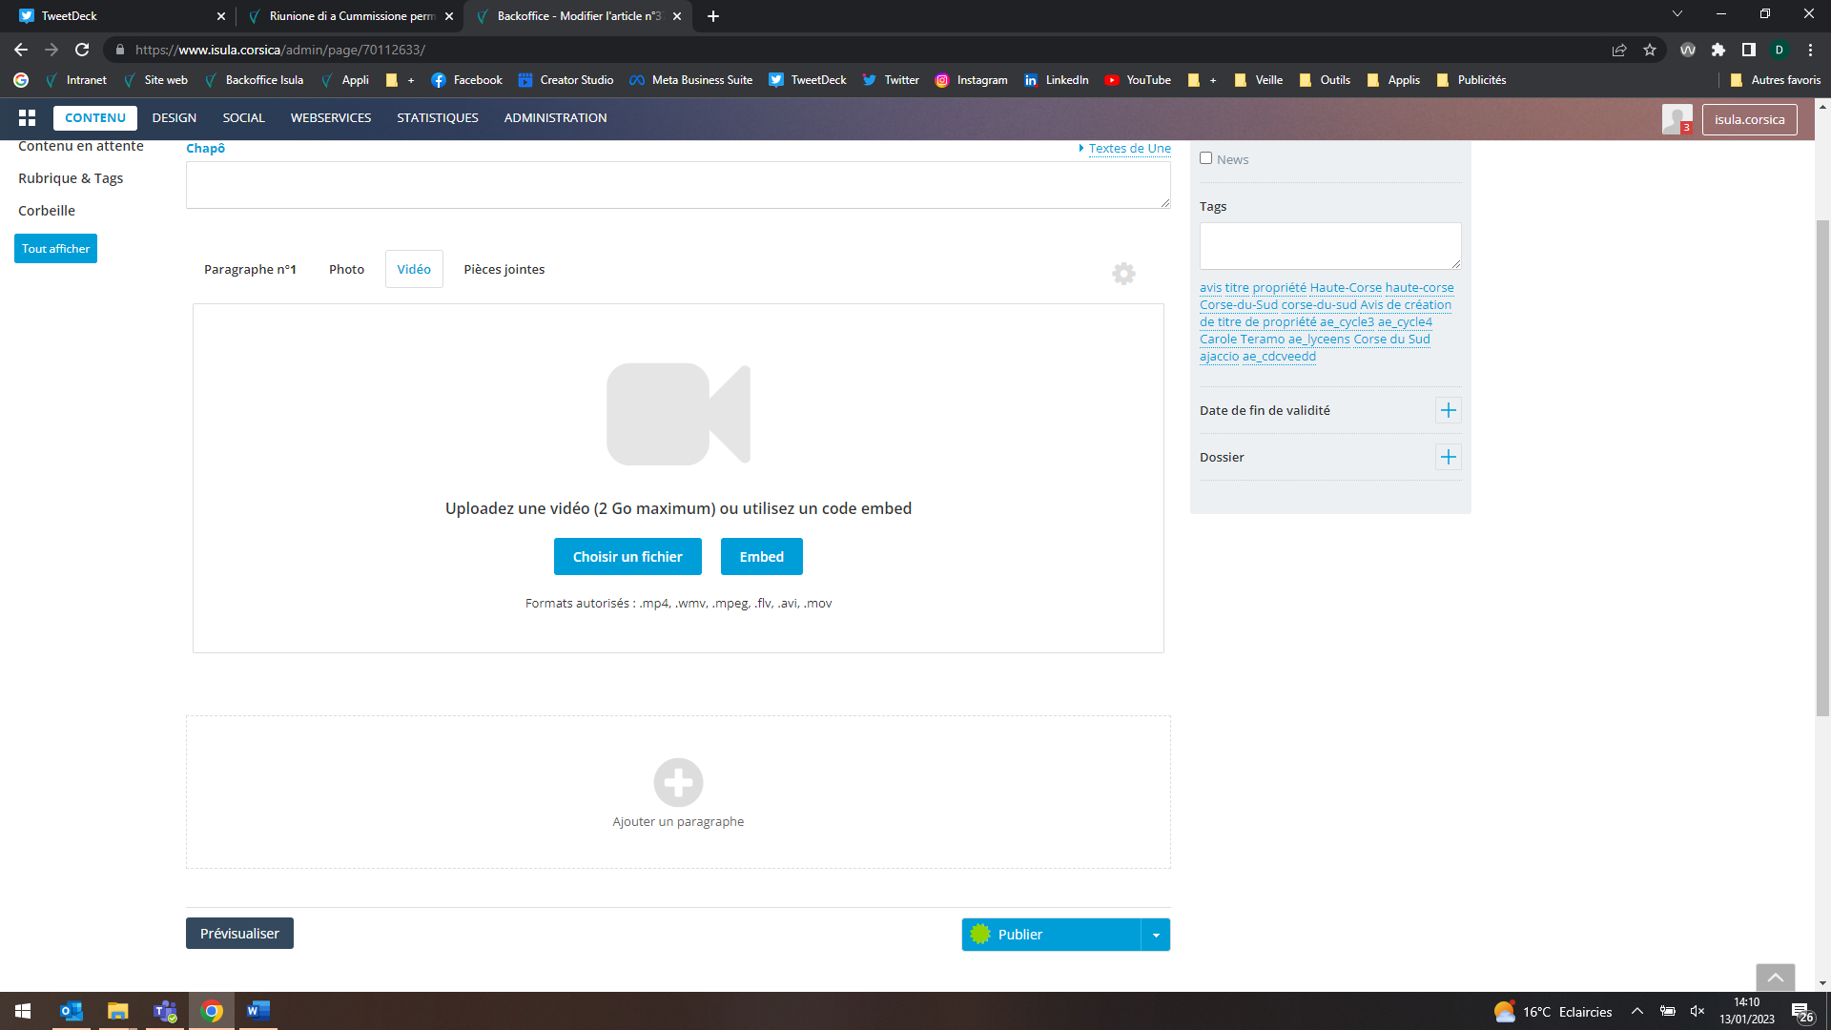Click the page vertical scrollbar

[x=1822, y=467]
